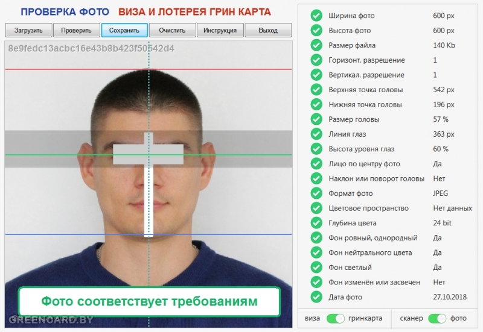
Task: Click the check icon for Дата фото
Action: 316,297
